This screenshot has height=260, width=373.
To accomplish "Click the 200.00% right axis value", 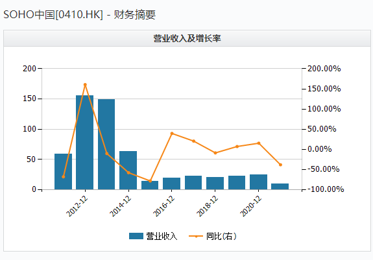I will point(324,69).
